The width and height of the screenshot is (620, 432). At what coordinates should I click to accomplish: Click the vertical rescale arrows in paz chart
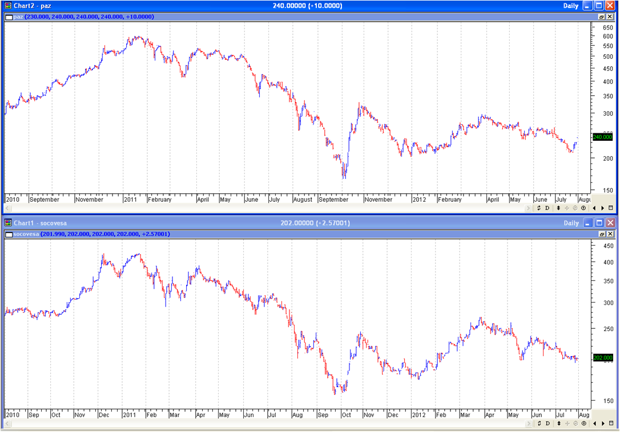(558, 208)
